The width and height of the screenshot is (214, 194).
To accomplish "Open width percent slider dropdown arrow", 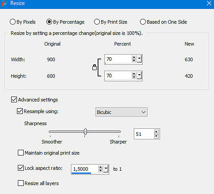I will [x=139, y=59].
